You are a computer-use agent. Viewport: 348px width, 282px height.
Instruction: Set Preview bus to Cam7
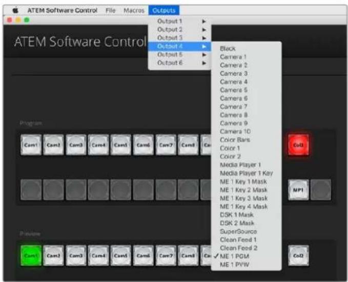click(166, 255)
